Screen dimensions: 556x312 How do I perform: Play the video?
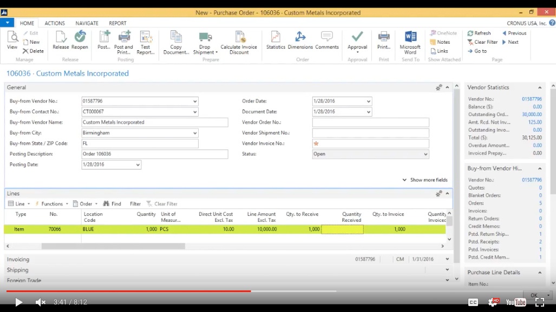coord(18,302)
